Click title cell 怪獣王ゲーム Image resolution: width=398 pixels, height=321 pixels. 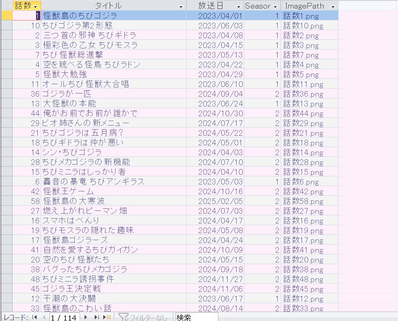(x=113, y=191)
